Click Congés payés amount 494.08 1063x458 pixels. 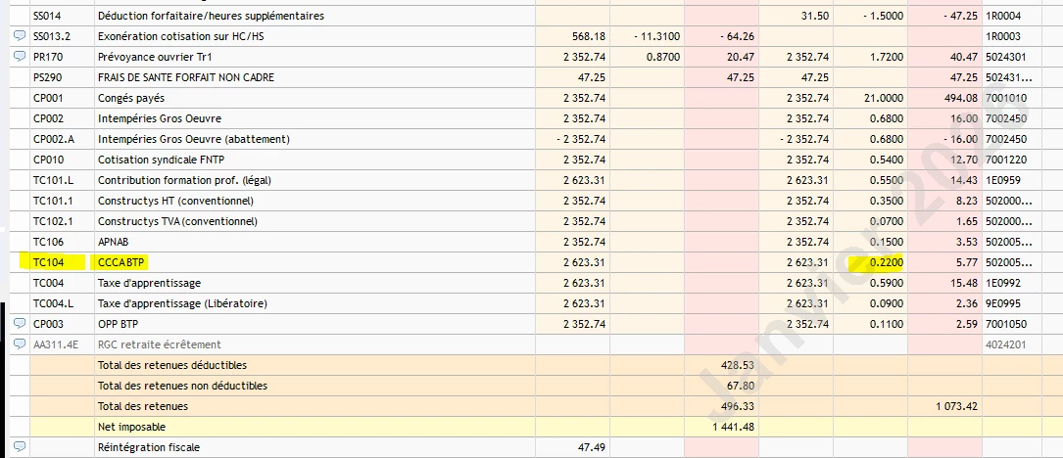pyautogui.click(x=962, y=98)
